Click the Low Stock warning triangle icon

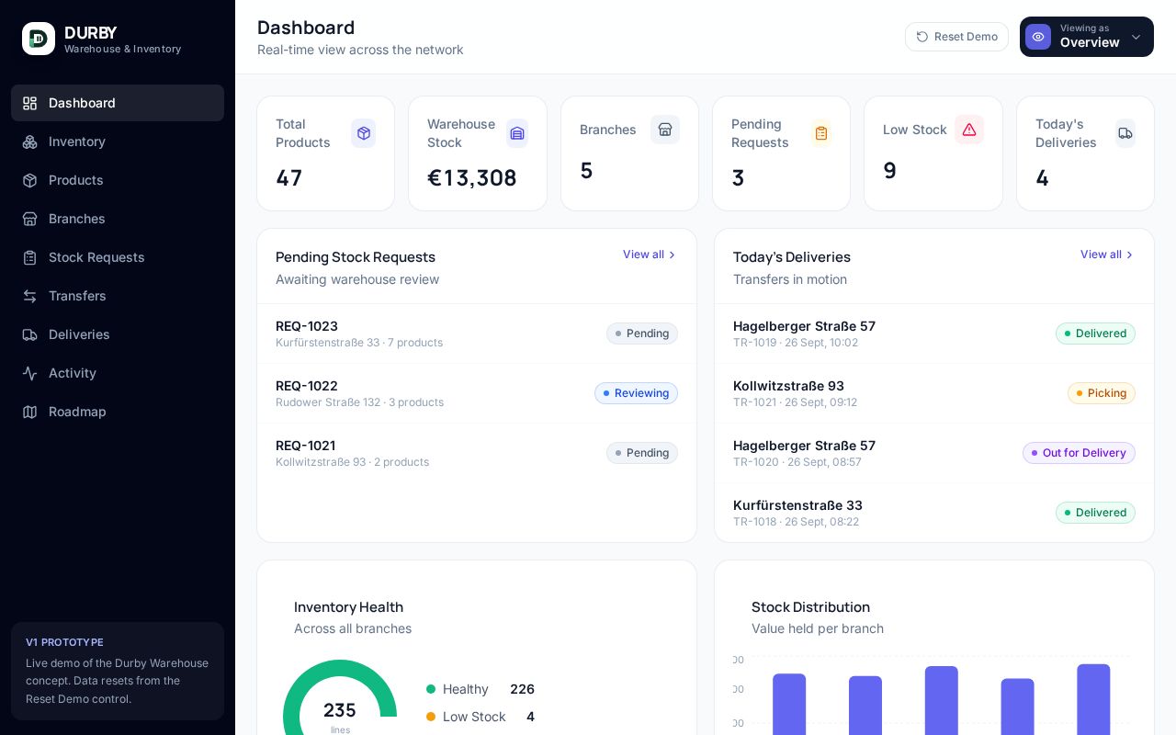point(969,130)
